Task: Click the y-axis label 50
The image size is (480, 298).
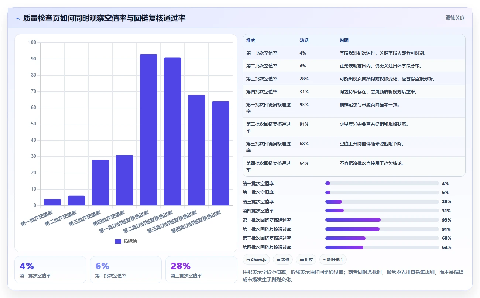Action: point(33,124)
